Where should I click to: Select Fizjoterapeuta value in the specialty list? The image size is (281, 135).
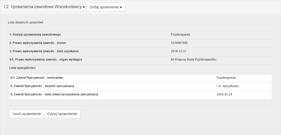[x=226, y=78]
